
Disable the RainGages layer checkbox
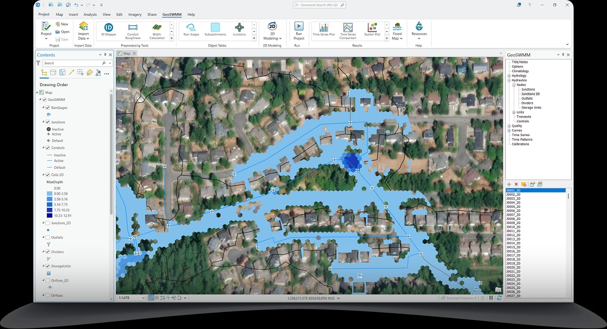(47, 107)
